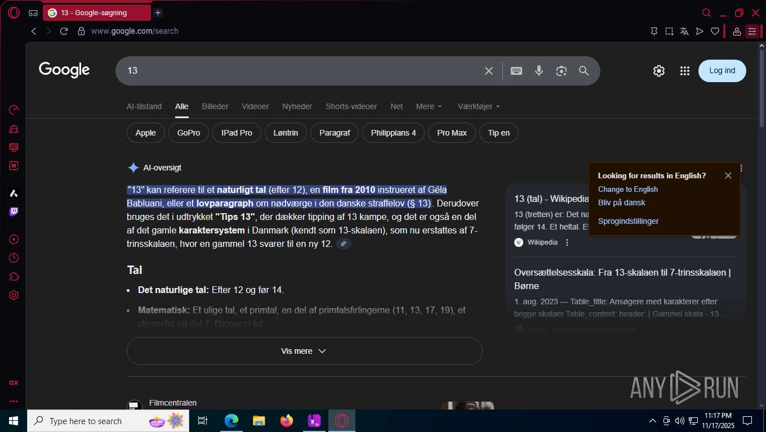Viewport: 766px width, 432px height.
Task: Start voice search with microphone
Action: (x=539, y=71)
